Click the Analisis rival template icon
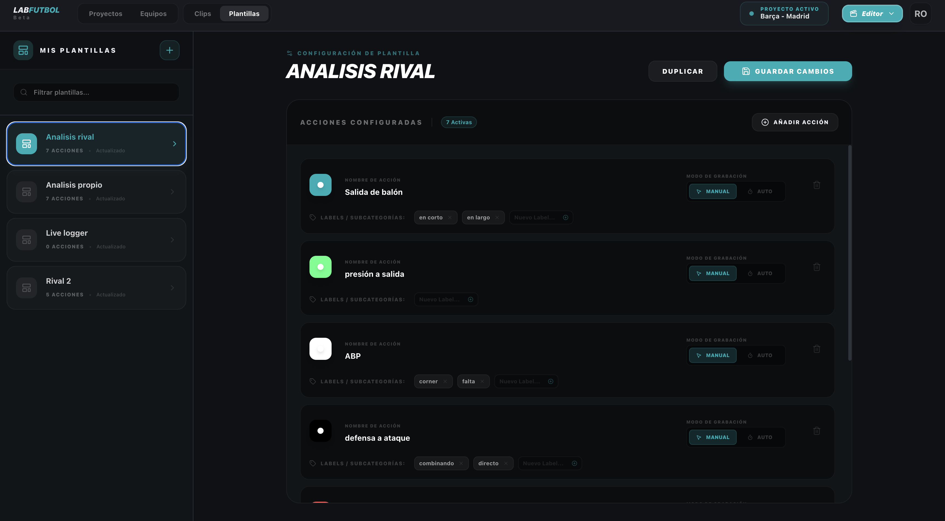Image resolution: width=945 pixels, height=521 pixels. click(27, 143)
